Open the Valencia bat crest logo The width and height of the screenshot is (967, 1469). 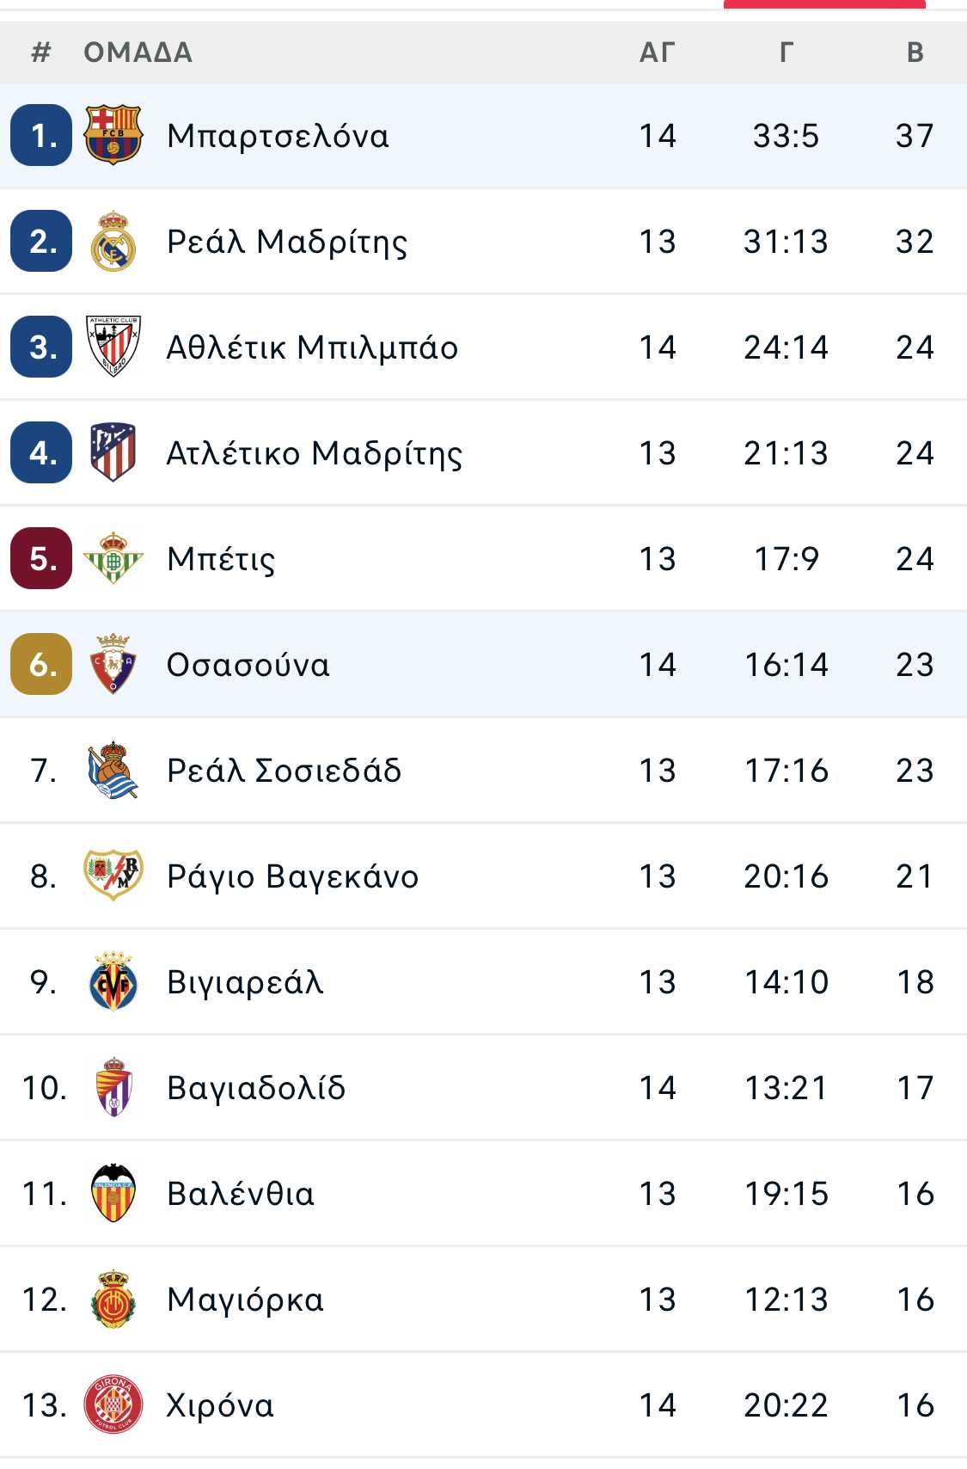(113, 1193)
